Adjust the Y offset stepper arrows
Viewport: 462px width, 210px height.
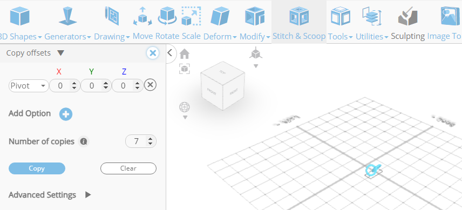click(x=106, y=86)
